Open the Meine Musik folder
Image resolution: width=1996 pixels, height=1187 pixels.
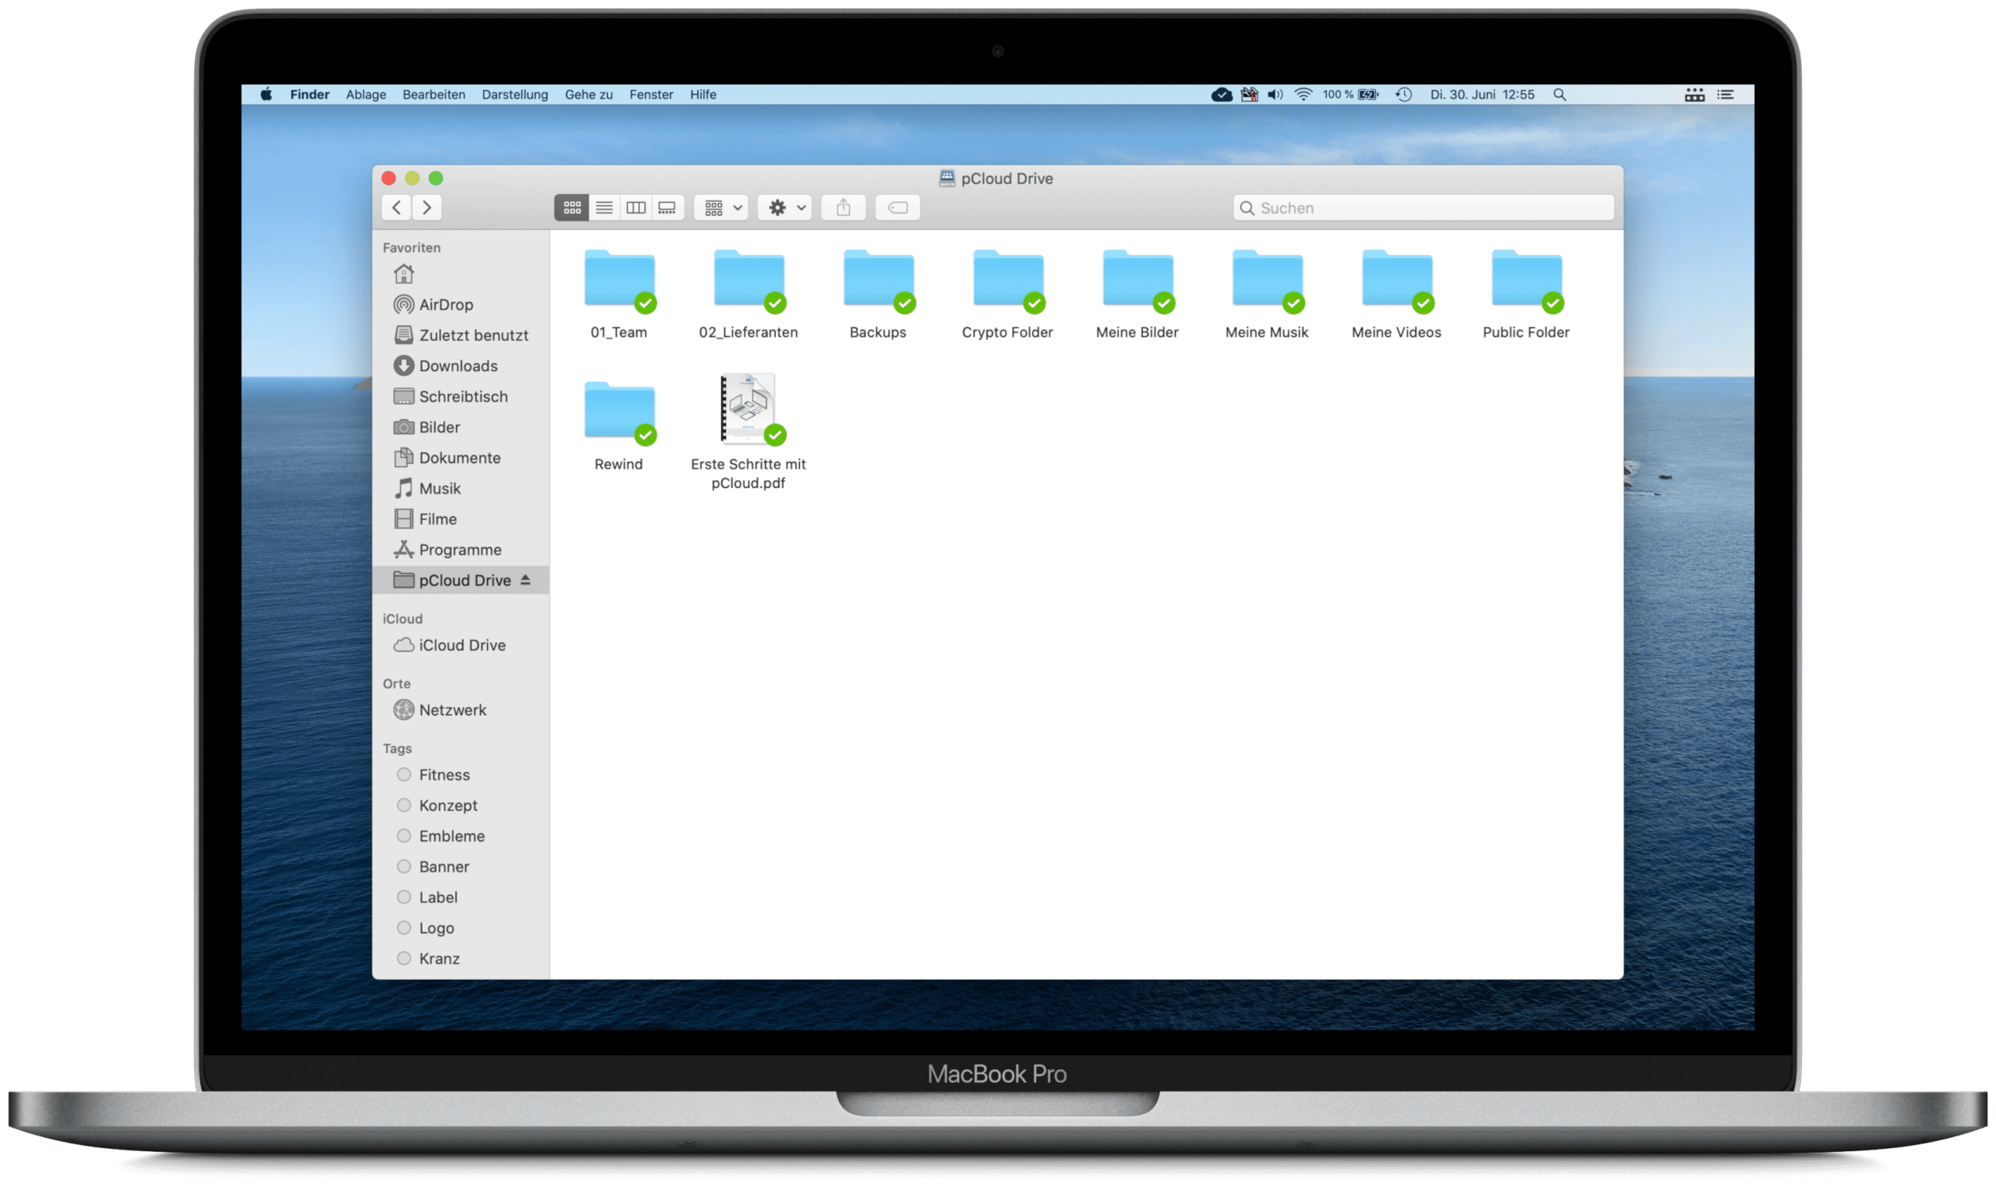[1267, 295]
